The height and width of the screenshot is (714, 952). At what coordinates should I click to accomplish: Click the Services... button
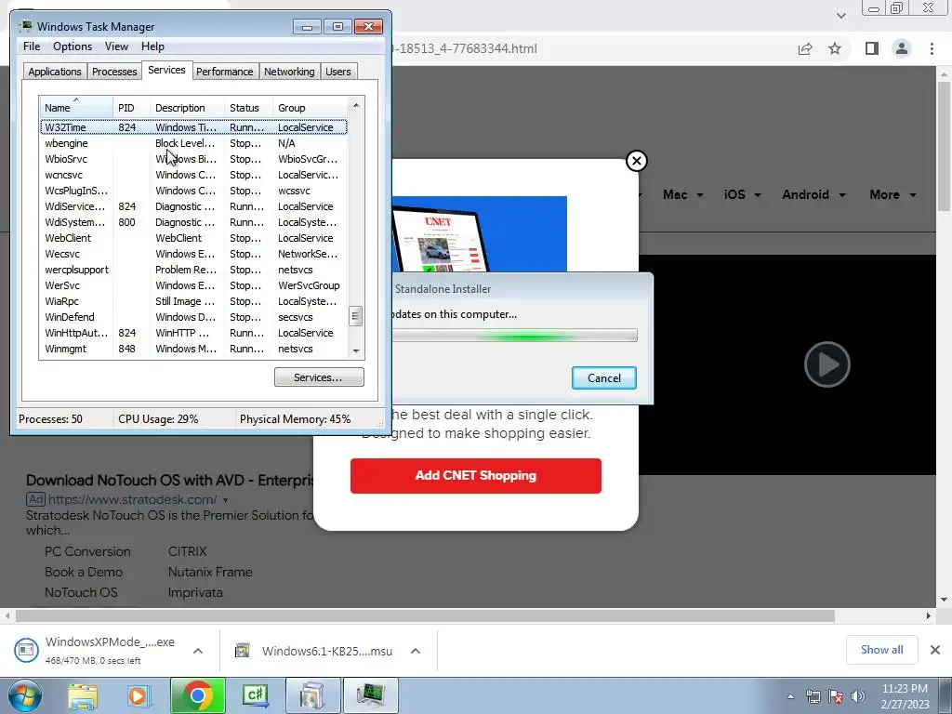(x=319, y=377)
